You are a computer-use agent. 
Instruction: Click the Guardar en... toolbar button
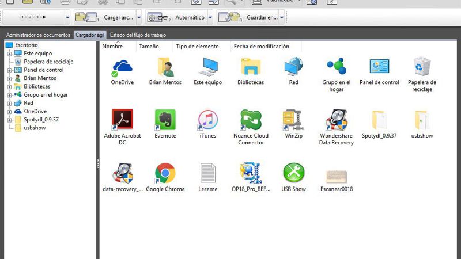click(x=248, y=18)
